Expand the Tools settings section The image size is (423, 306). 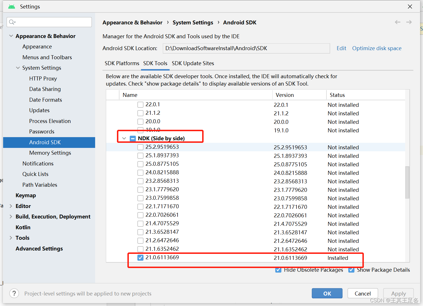pyautogui.click(x=11, y=238)
